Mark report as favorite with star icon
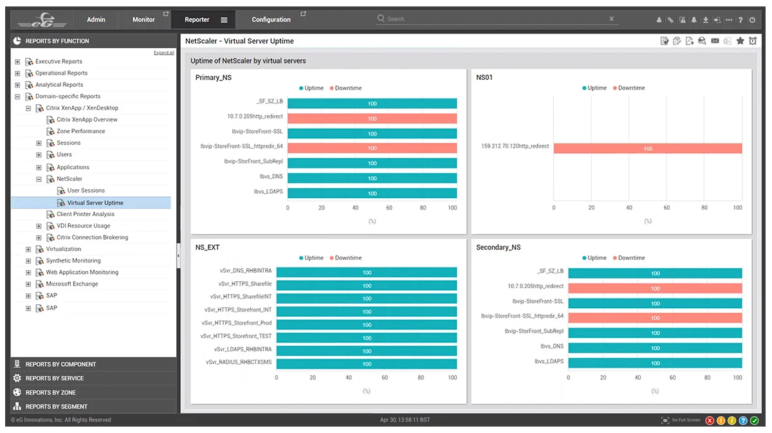This screenshot has height=433, width=772. 740,41
